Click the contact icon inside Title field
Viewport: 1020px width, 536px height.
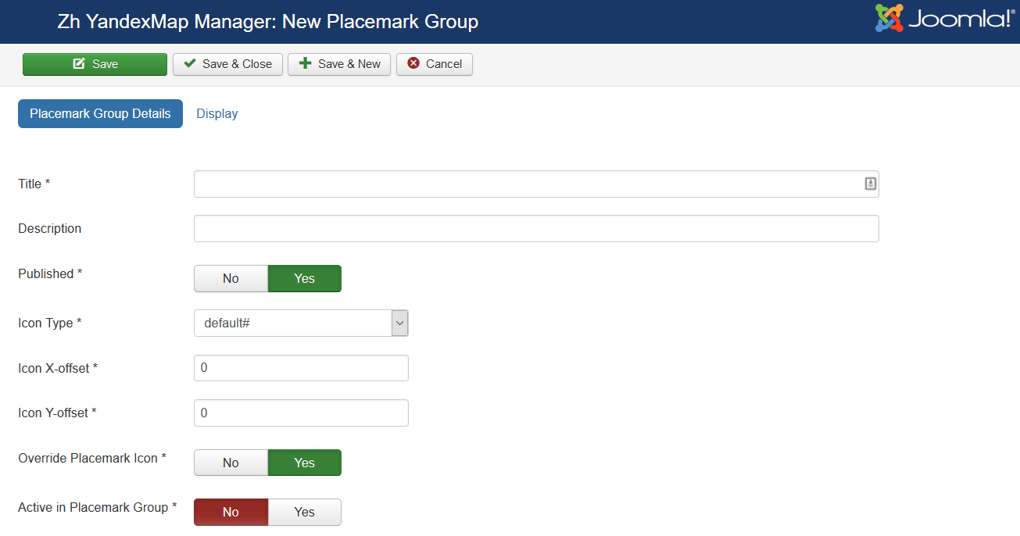pos(870,184)
